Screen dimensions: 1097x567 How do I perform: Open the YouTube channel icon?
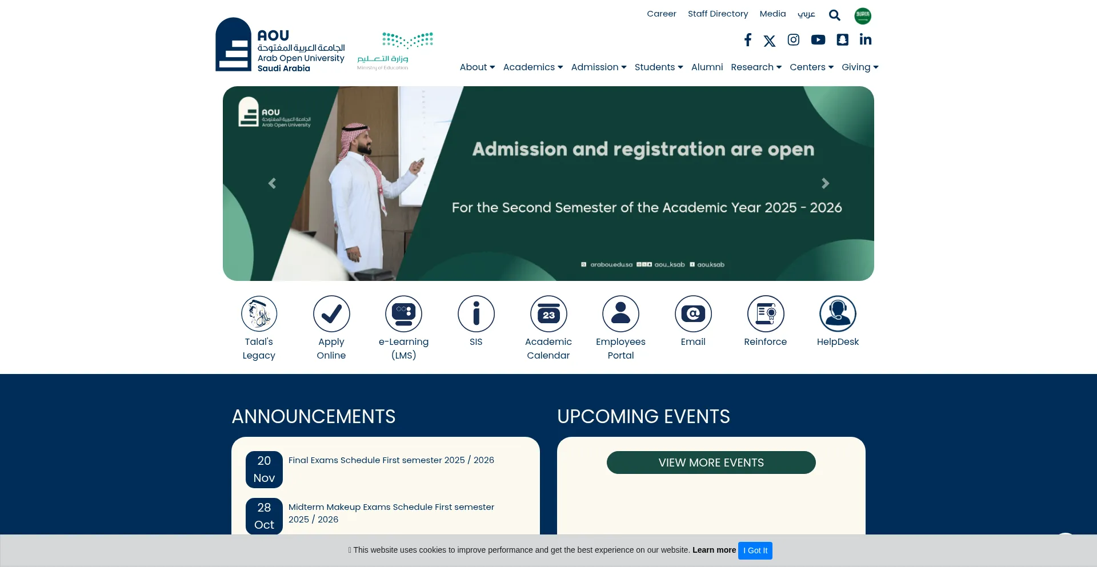[x=818, y=40]
